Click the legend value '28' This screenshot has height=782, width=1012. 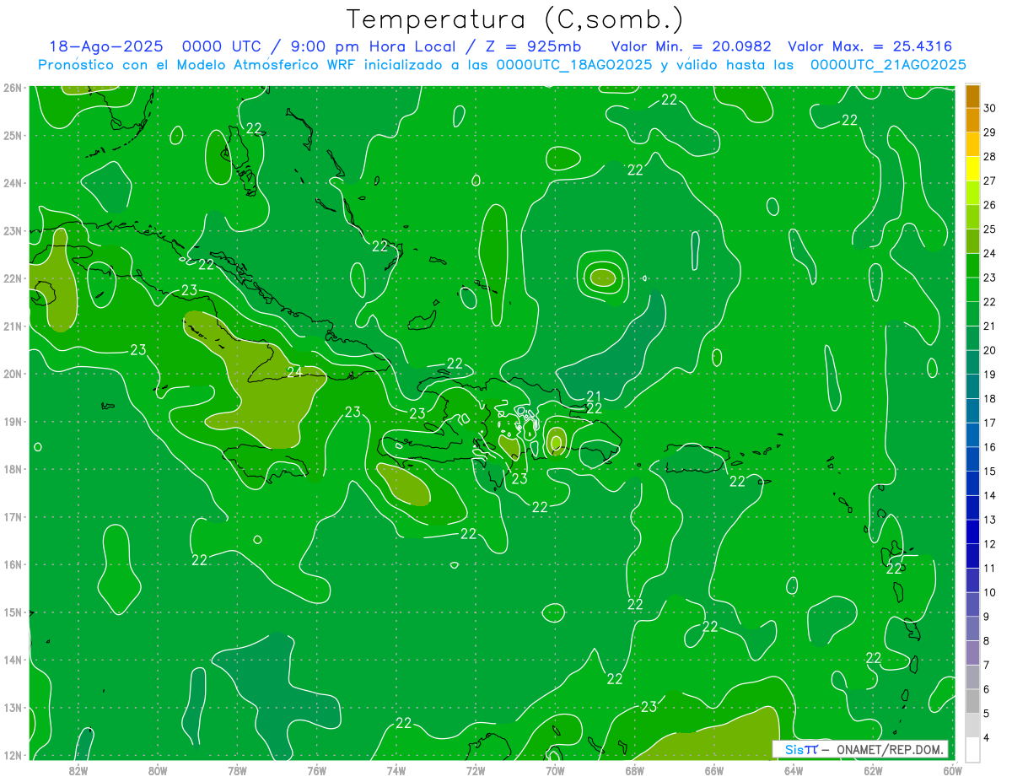989,157
